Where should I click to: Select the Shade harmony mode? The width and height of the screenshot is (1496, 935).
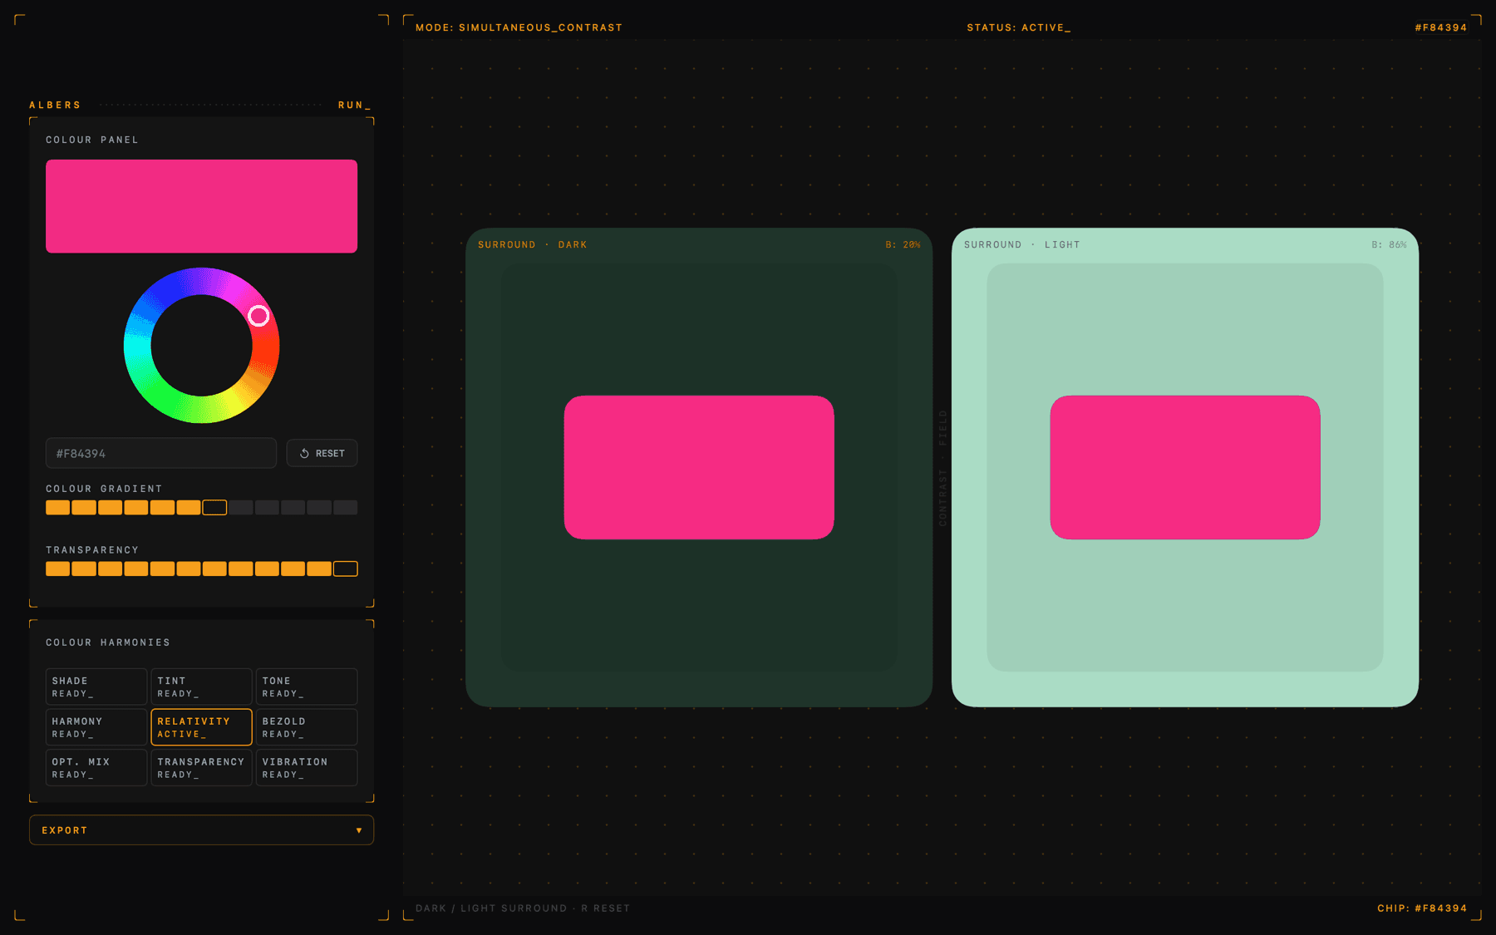point(96,686)
